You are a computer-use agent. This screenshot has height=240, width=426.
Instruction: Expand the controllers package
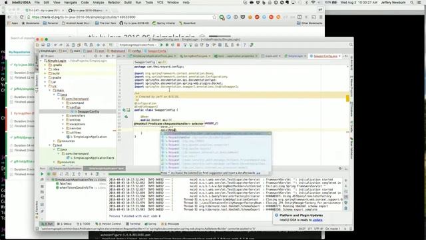click(63, 115)
